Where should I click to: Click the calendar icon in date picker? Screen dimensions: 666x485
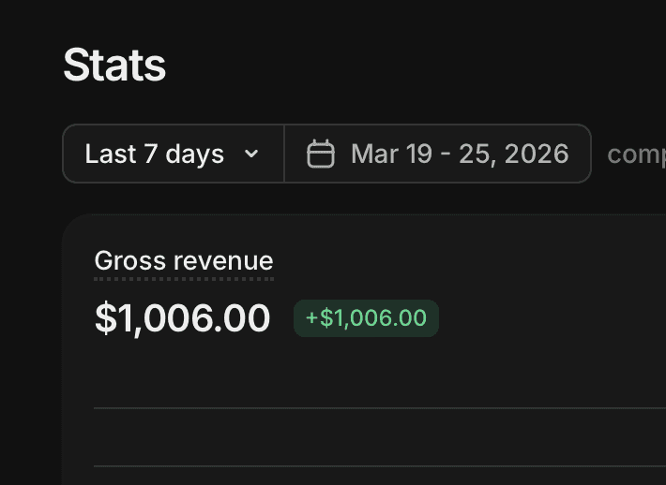point(321,154)
